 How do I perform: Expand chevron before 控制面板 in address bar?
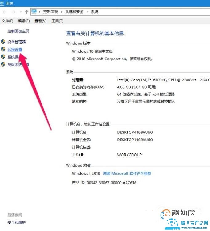point(39,12)
